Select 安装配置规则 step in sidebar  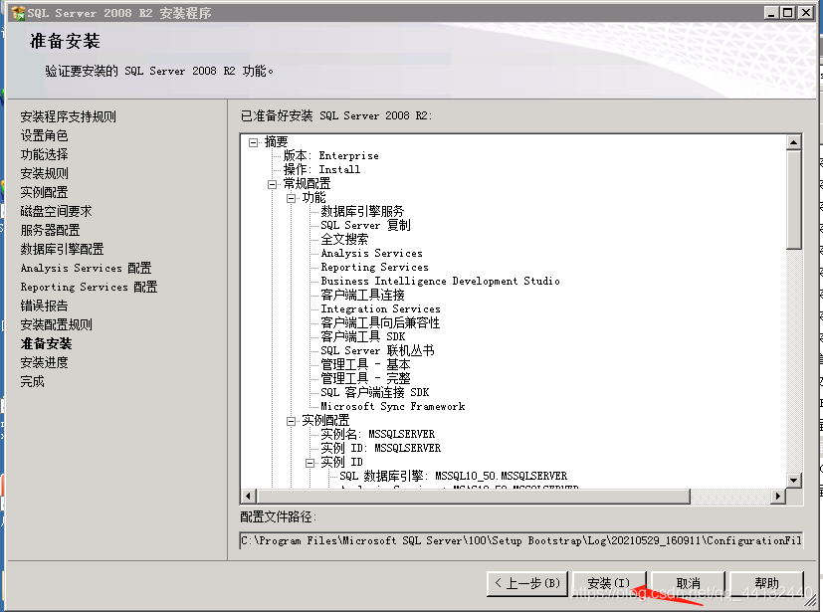[56, 324]
